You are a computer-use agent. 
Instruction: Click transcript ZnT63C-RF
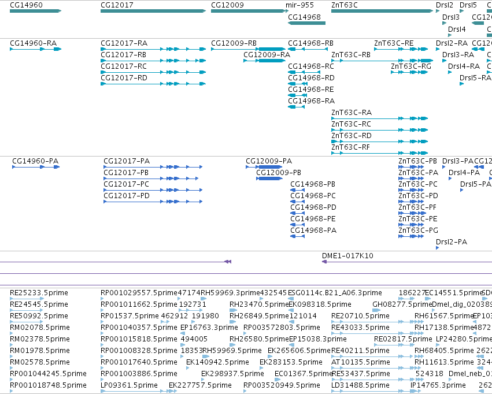coord(350,148)
